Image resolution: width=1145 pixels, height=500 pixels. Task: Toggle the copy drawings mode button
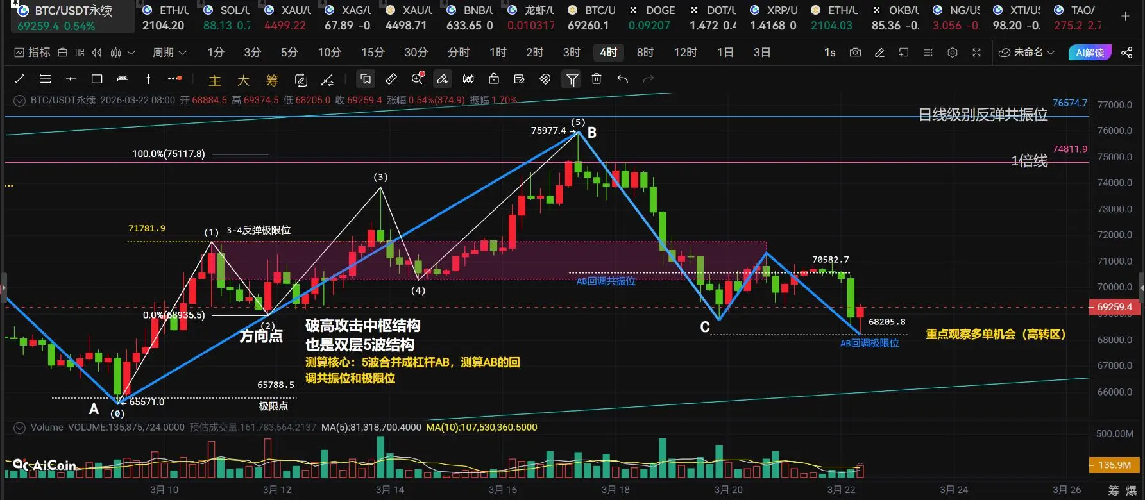click(366, 79)
